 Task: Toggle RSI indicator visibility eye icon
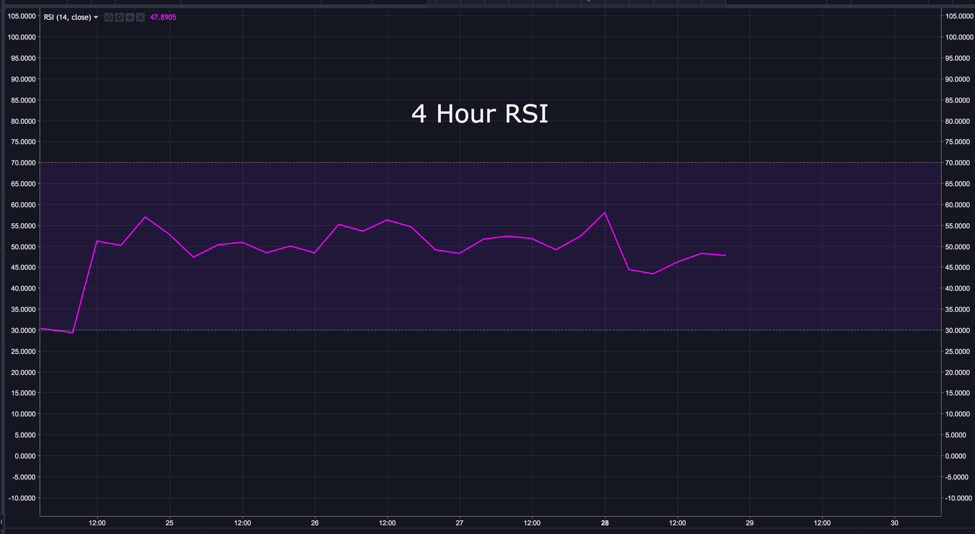point(109,17)
